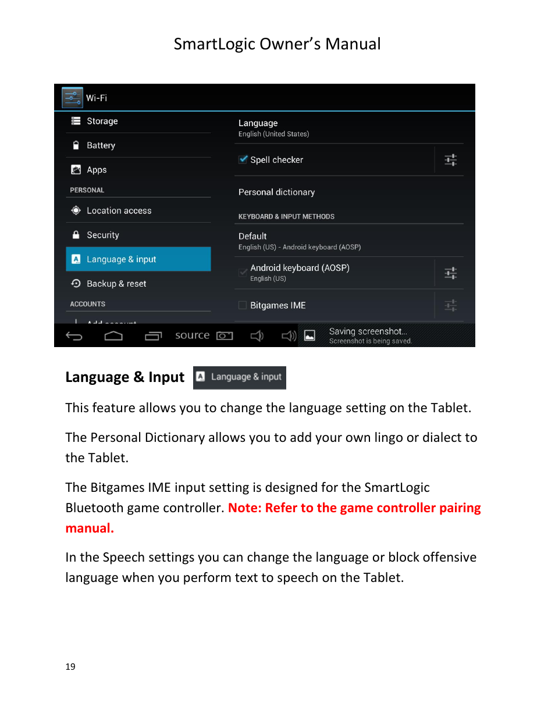
Task: Select Language & input in sidebar
Action: (138, 259)
